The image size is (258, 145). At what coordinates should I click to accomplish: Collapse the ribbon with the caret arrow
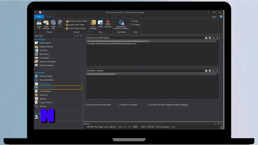click(210, 17)
